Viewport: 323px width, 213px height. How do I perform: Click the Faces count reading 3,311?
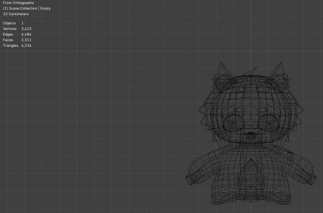click(26, 40)
